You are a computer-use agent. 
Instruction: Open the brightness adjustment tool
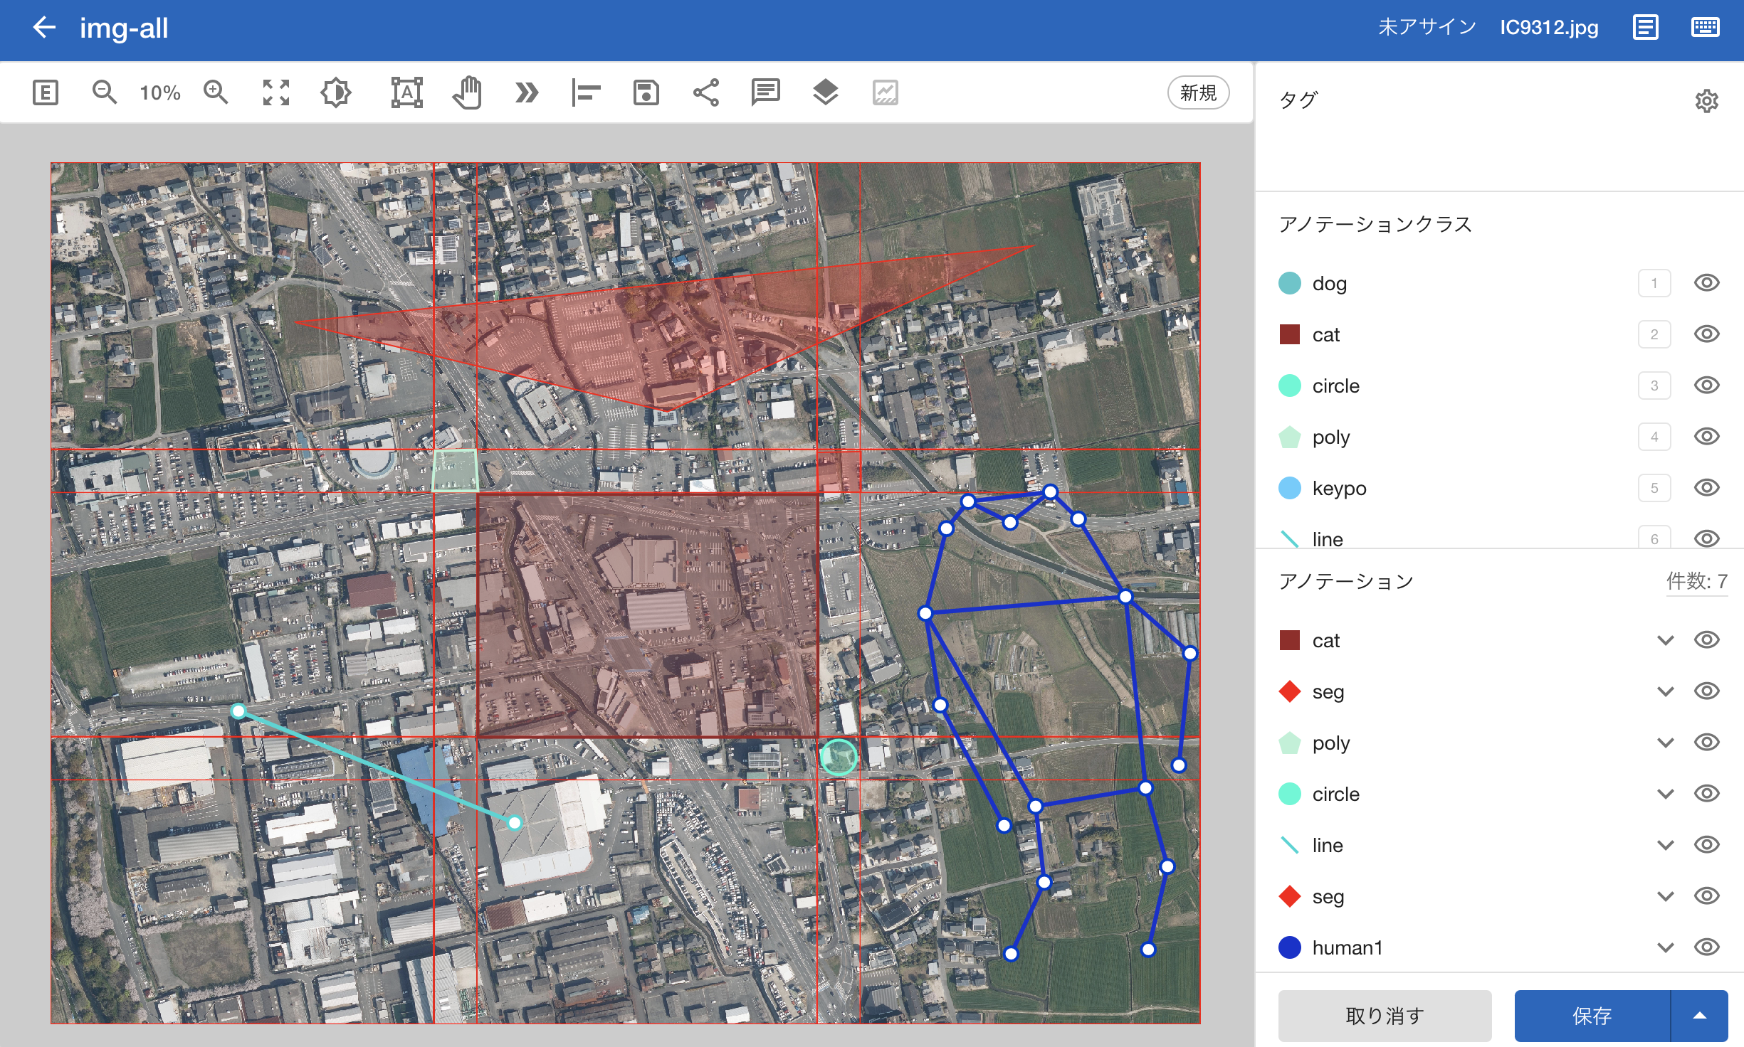coord(335,92)
